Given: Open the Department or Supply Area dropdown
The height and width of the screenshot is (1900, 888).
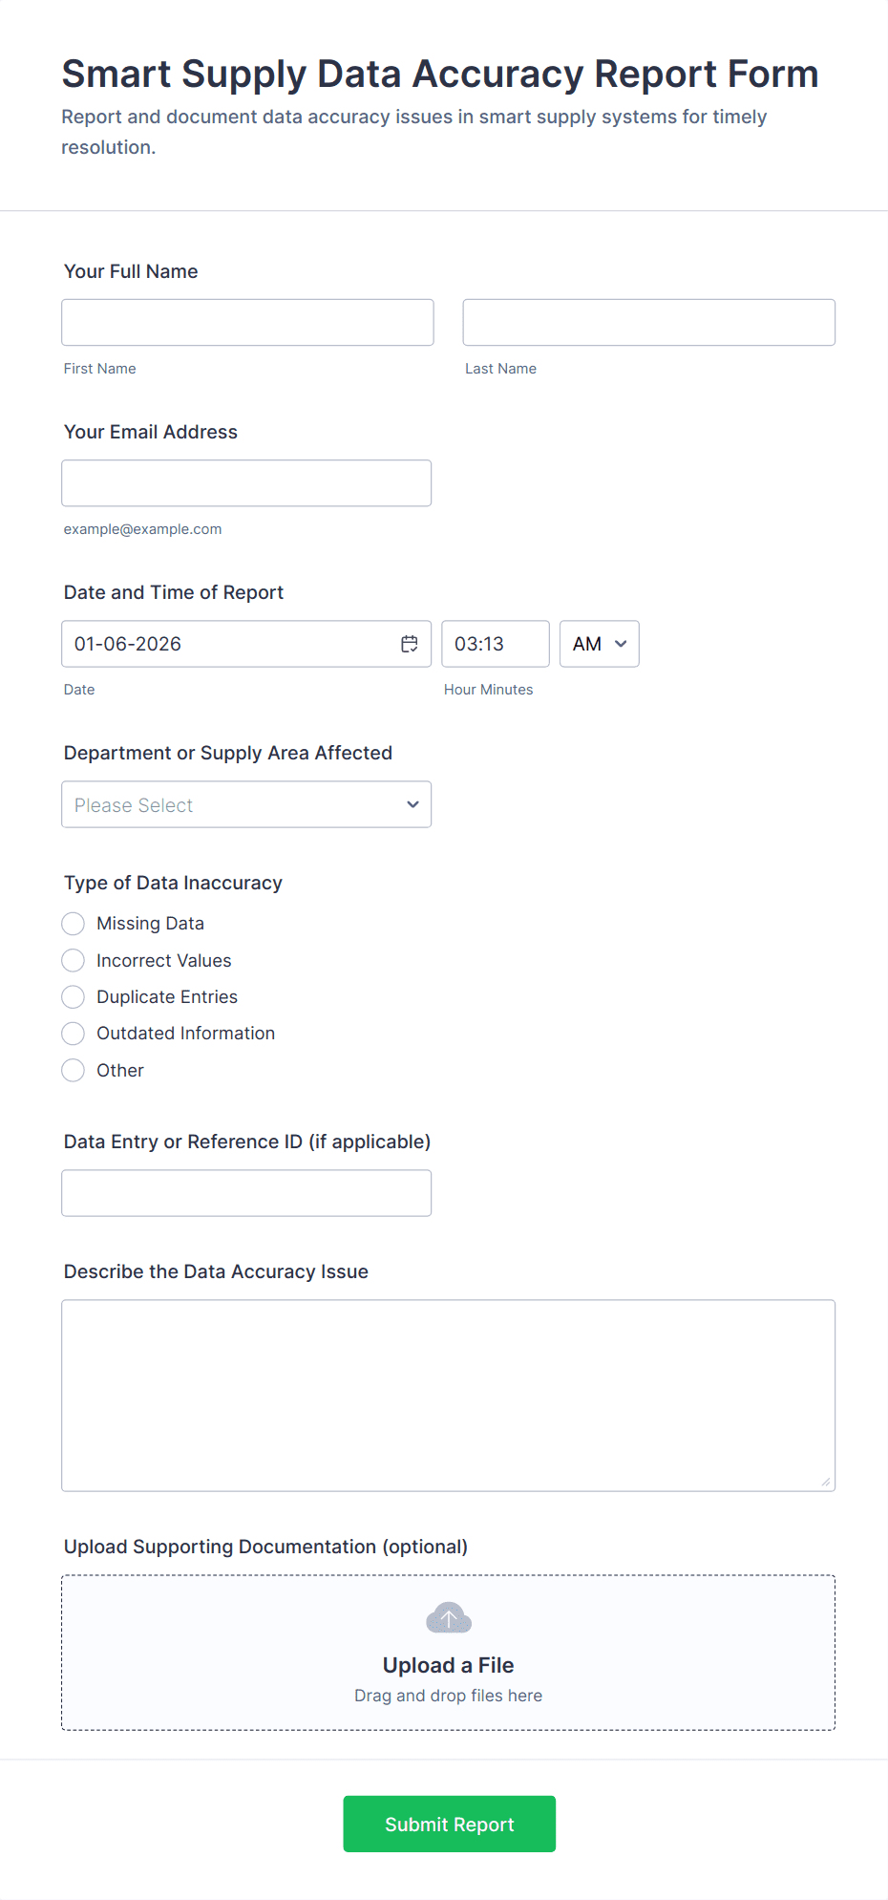Looking at the screenshot, I should (x=246, y=804).
